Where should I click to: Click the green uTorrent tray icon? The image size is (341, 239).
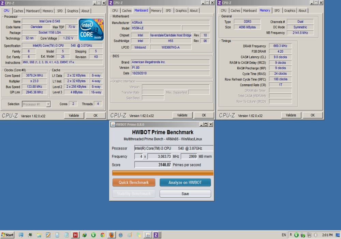296,235
